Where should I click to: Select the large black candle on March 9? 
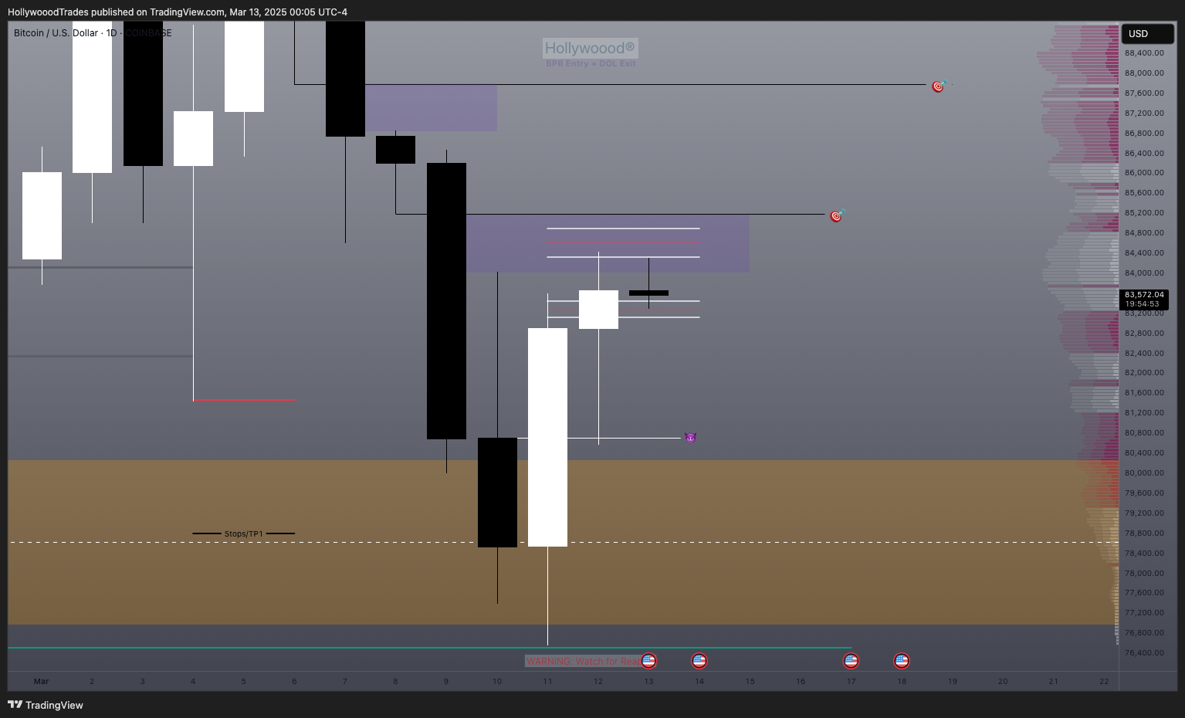[446, 301]
